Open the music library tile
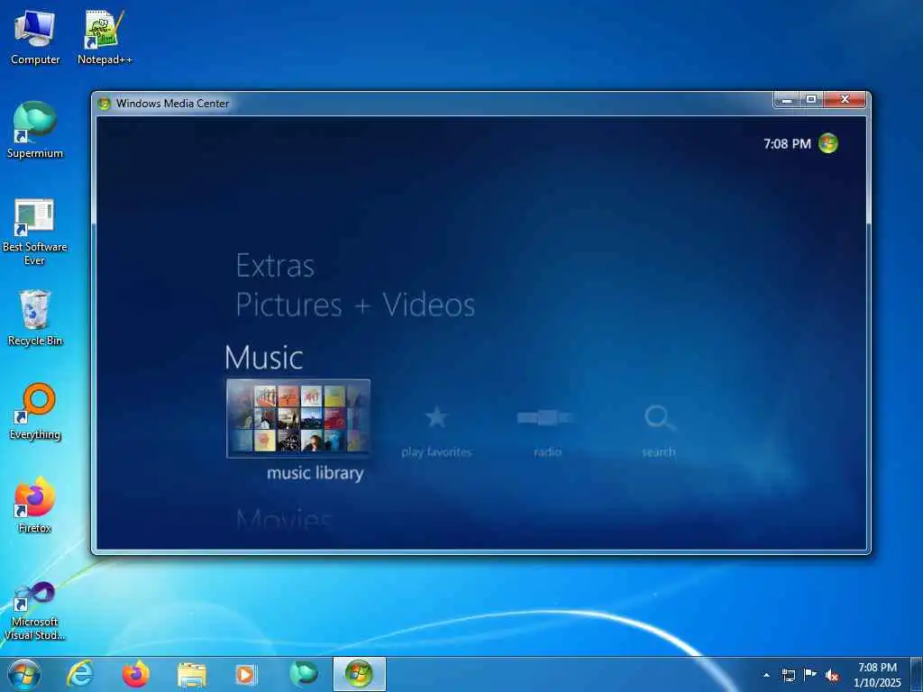Image resolution: width=923 pixels, height=692 pixels. pyautogui.click(x=298, y=418)
